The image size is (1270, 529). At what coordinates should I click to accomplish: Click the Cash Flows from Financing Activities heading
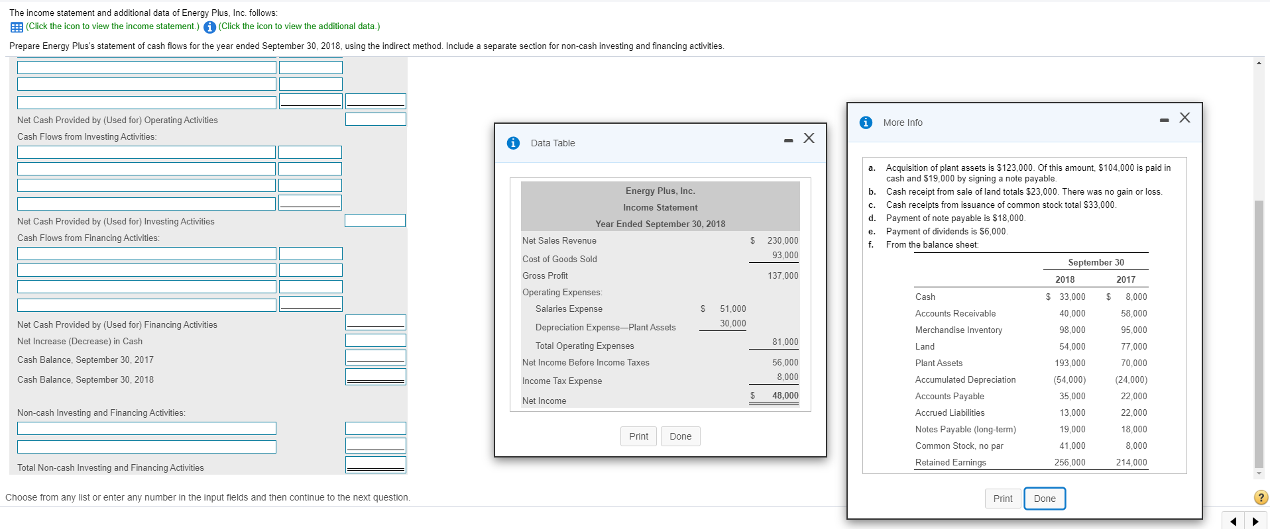[x=88, y=238]
